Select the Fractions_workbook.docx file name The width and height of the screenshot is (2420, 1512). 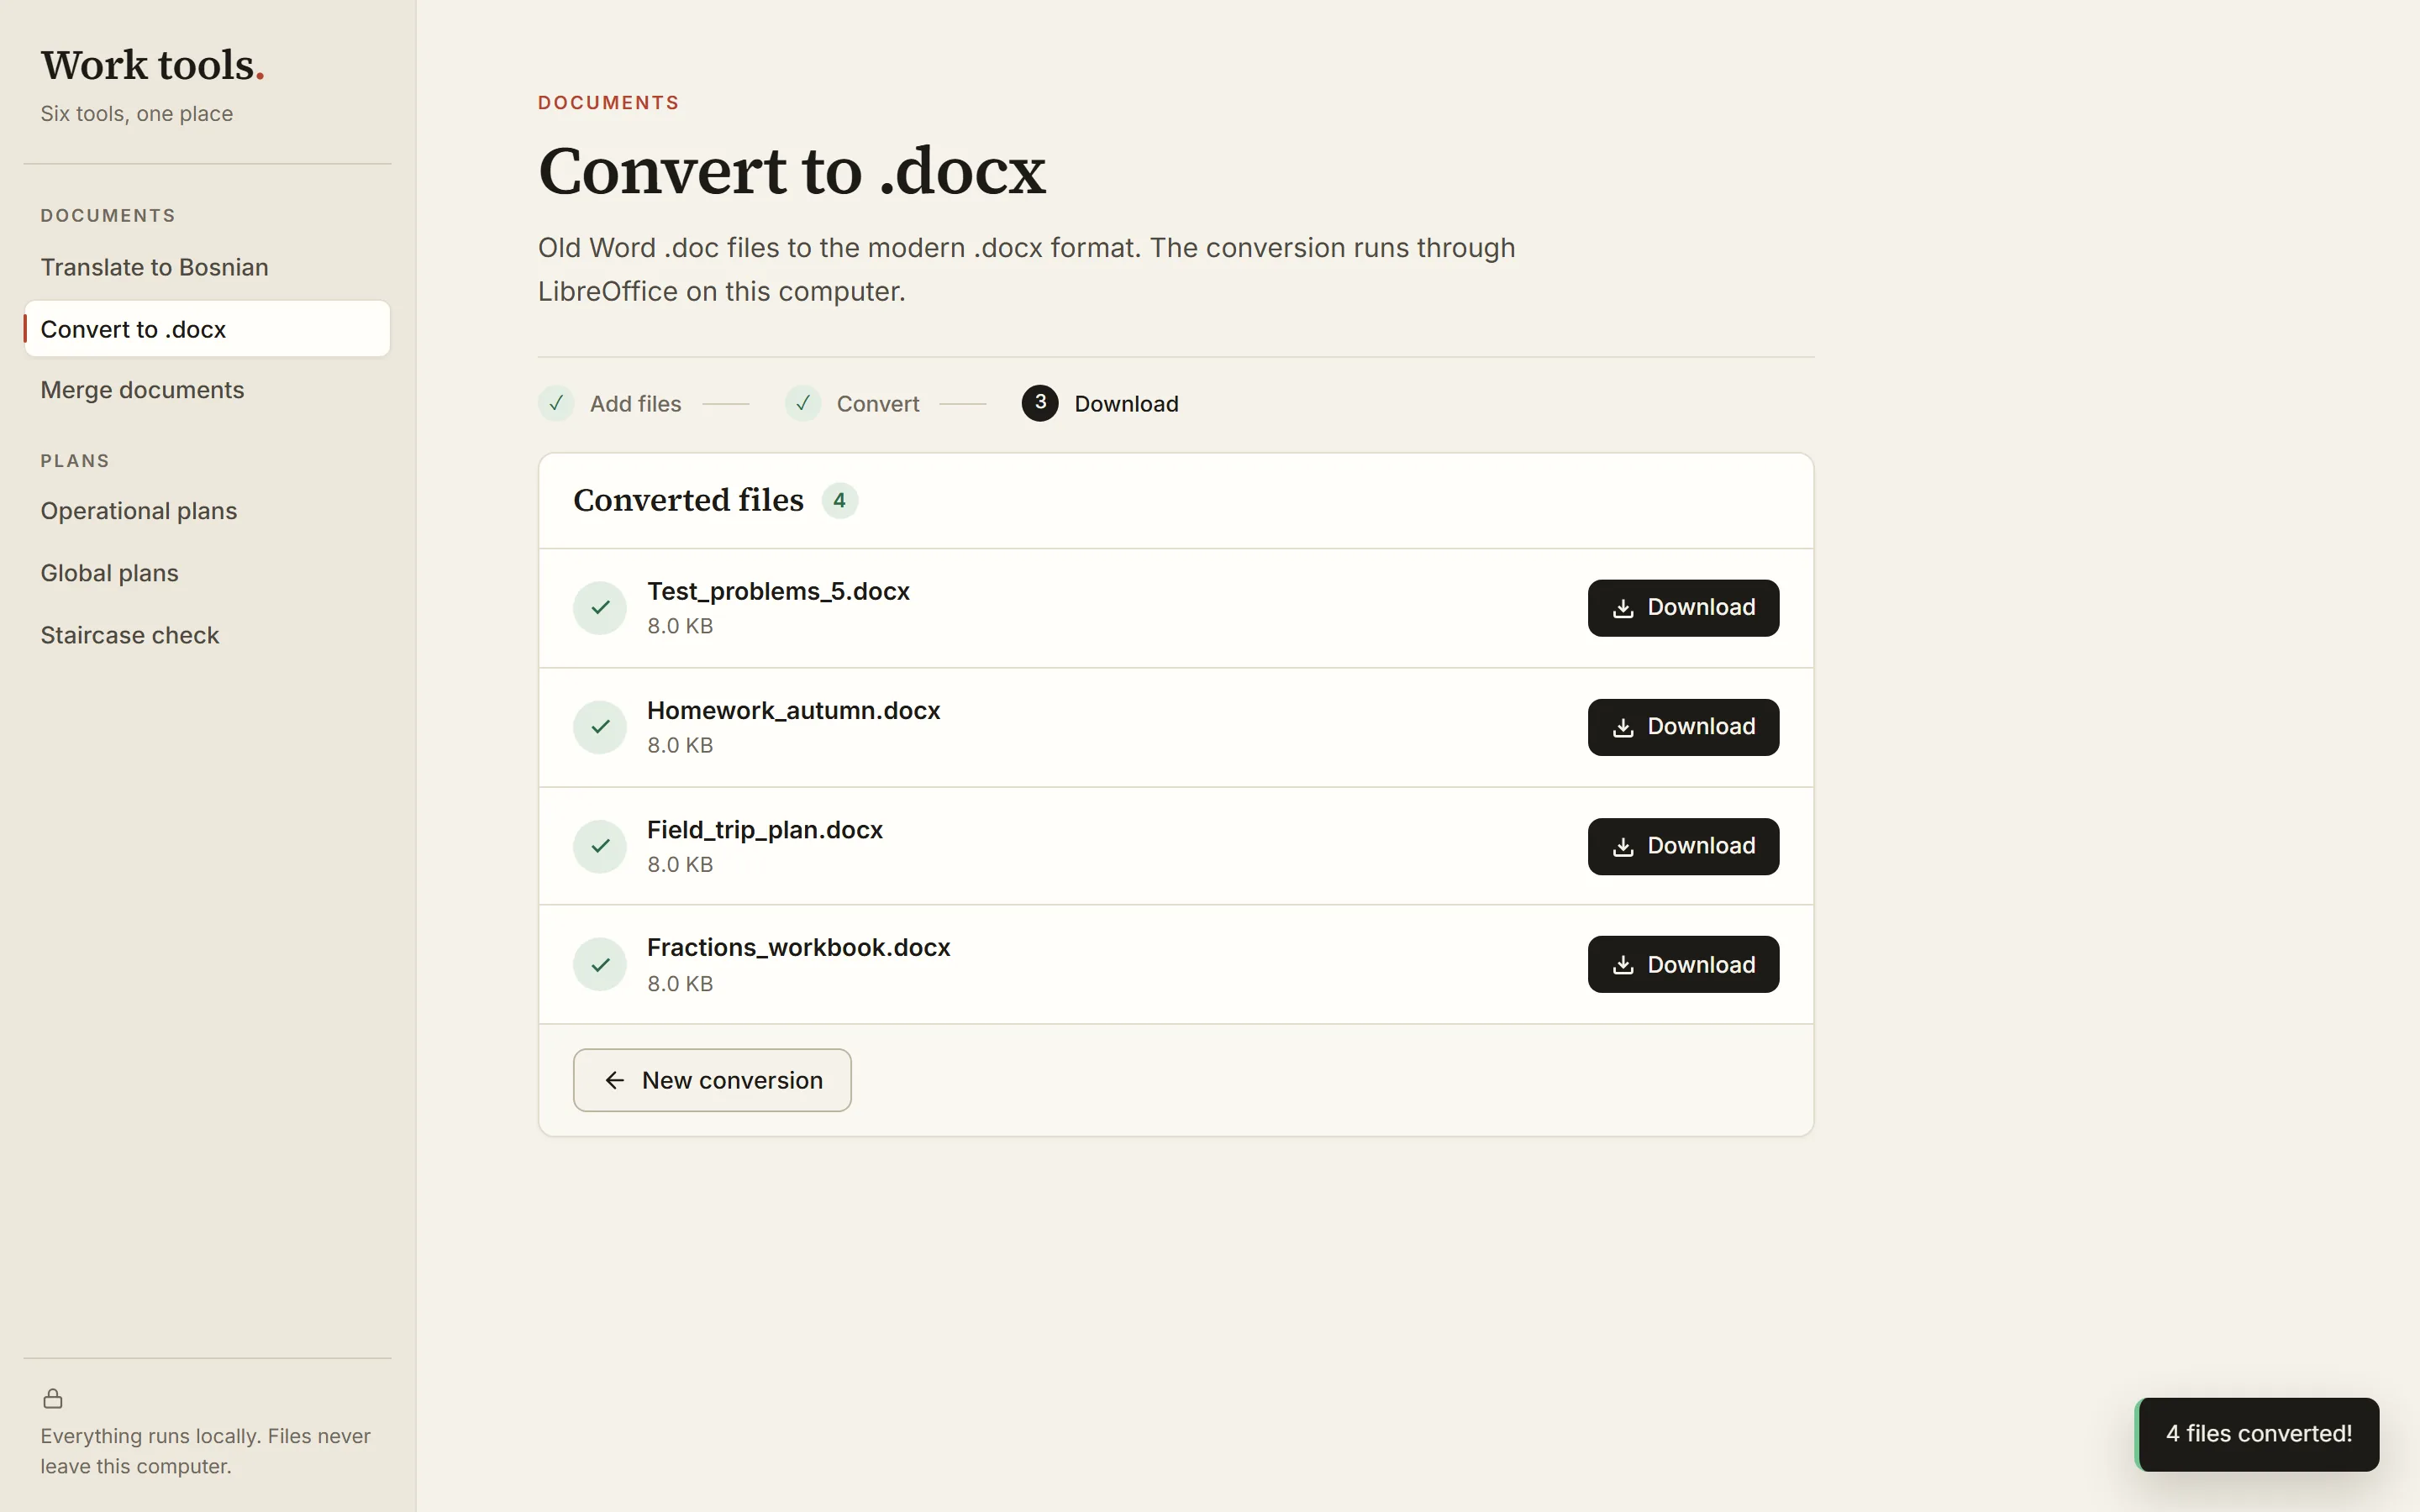[798, 947]
